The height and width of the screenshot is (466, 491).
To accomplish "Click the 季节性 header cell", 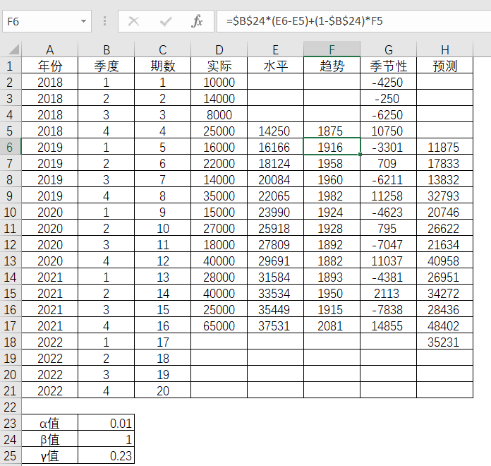I will click(388, 66).
